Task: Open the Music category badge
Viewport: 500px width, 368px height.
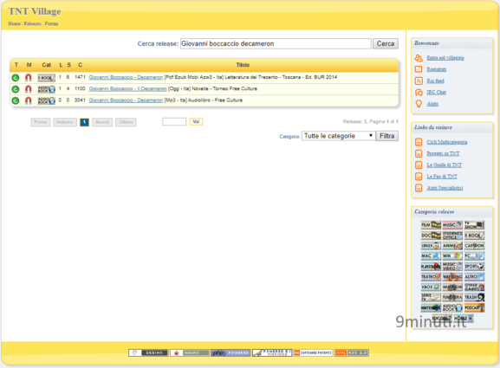Action: [x=452, y=225]
